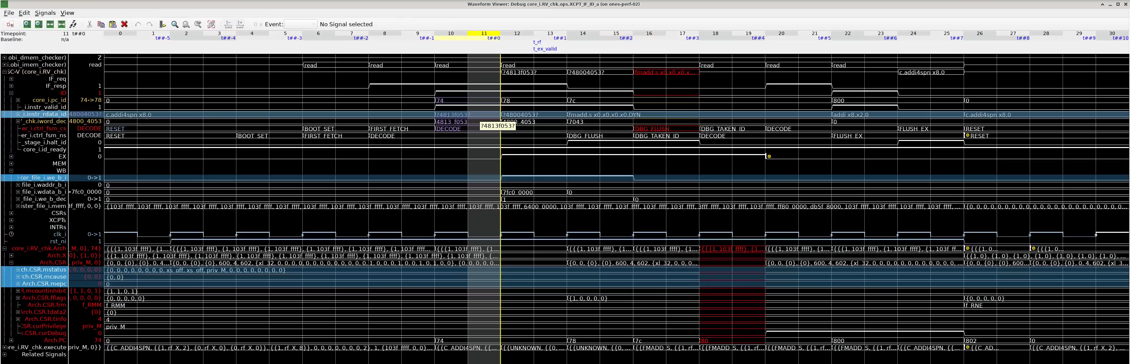The width and height of the screenshot is (1130, 364).
Task: Open the View menu
Action: 67,13
